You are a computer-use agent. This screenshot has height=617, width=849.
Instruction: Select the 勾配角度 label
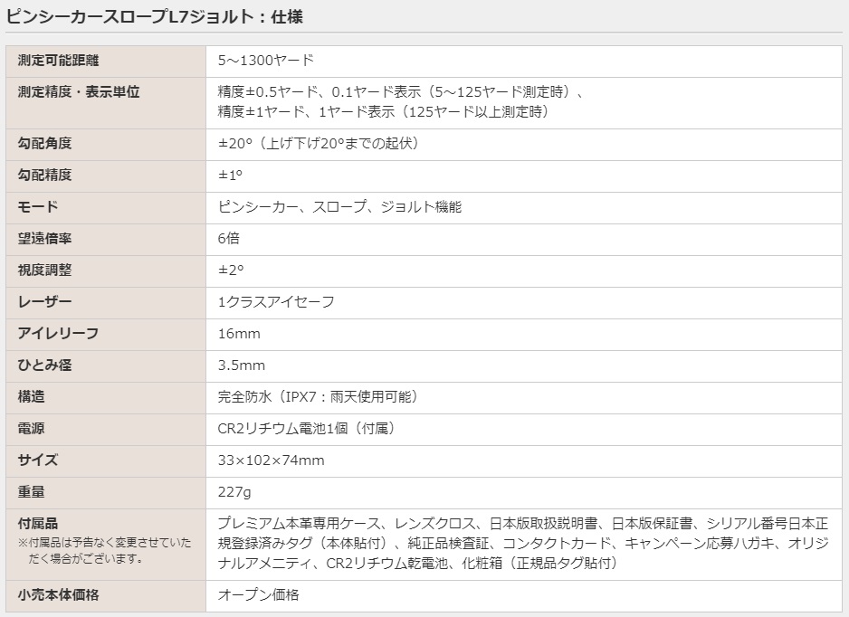(44, 143)
